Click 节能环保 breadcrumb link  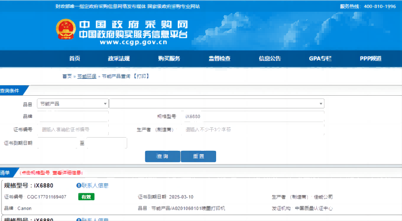87,76
